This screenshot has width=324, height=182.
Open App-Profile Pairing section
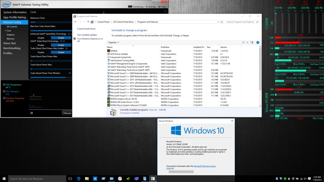[15, 17]
